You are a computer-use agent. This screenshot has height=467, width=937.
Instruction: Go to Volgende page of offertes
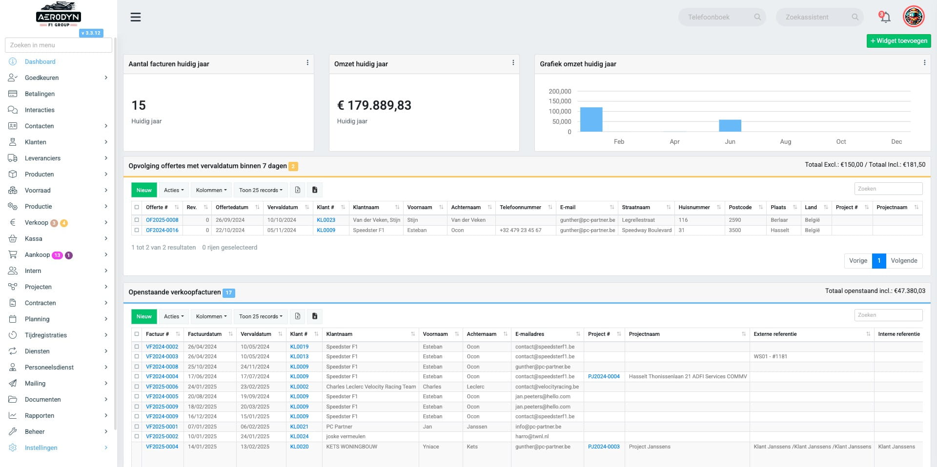pos(904,261)
